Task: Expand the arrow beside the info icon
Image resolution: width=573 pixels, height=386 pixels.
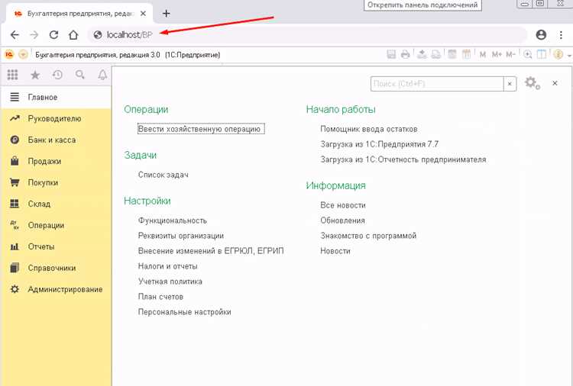Action: (569, 56)
